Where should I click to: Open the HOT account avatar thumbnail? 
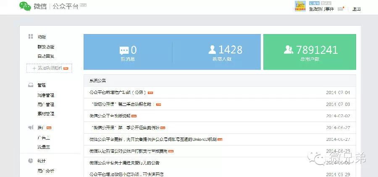click(x=300, y=6)
